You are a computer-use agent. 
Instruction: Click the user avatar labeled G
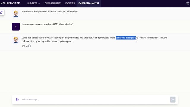[16, 26]
